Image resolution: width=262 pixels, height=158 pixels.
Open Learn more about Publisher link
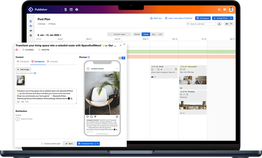(x=179, y=18)
